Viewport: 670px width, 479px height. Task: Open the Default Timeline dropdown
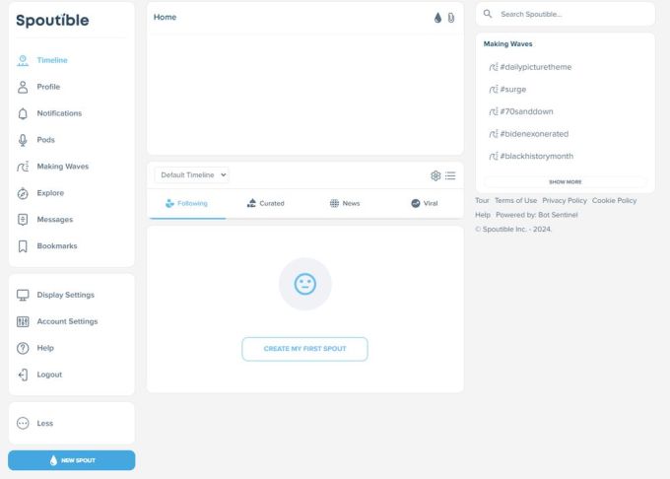tap(191, 174)
